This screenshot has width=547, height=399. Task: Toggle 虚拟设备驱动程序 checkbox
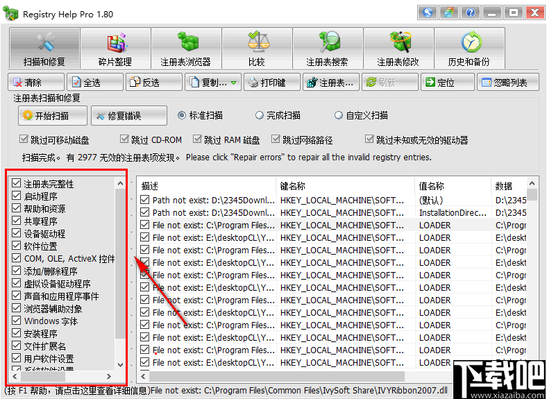click(17, 284)
